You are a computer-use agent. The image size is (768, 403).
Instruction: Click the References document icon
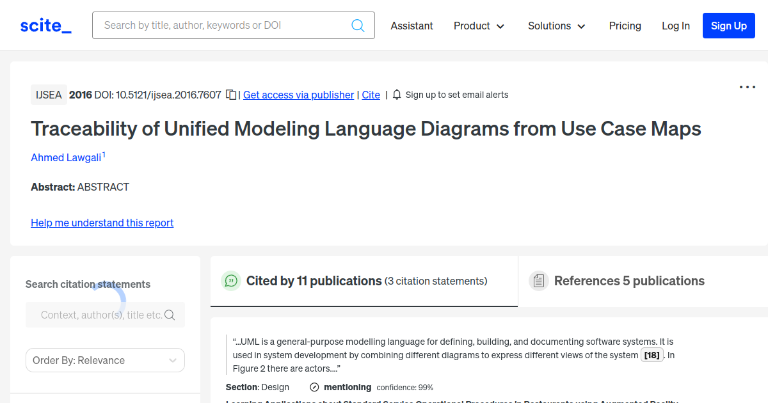539,281
